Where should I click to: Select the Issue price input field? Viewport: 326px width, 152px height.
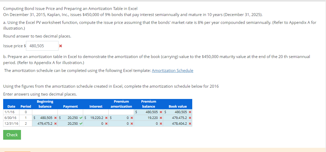tap(42, 46)
